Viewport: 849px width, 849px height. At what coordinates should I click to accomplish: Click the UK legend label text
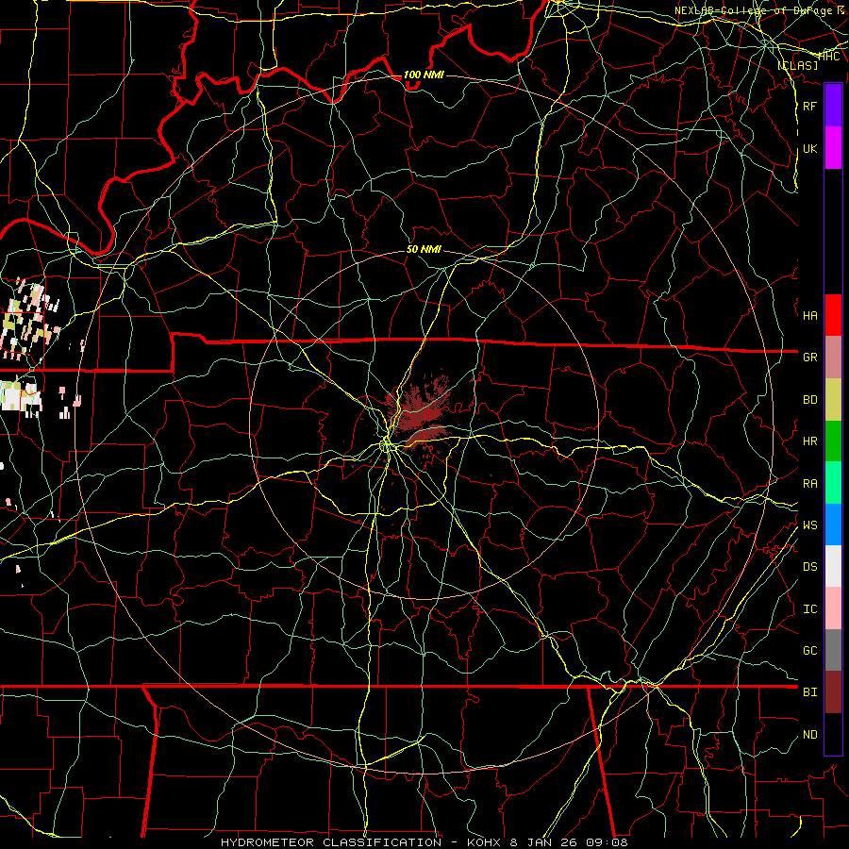pos(809,148)
